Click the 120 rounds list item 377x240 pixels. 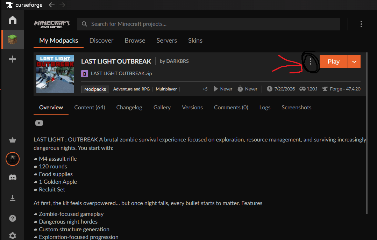[53, 167]
